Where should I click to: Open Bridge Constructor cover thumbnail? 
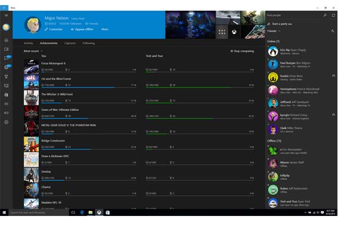[31, 144]
